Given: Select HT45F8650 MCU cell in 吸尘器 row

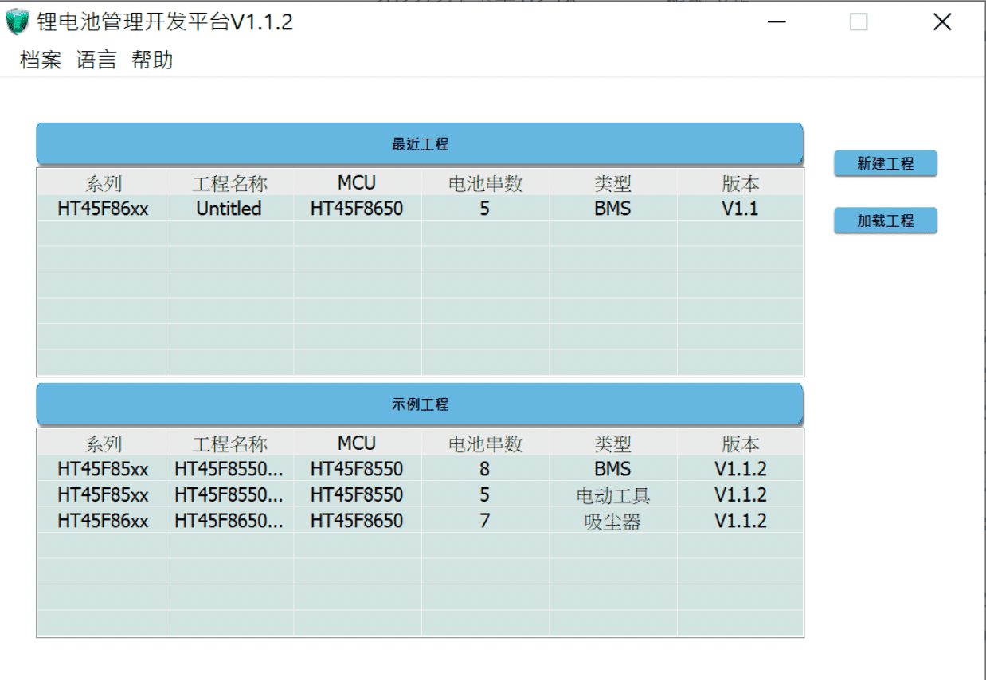Looking at the screenshot, I should coord(358,520).
